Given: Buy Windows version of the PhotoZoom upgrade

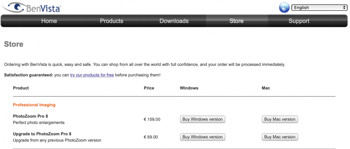Looking at the screenshot, I should 202,137.
